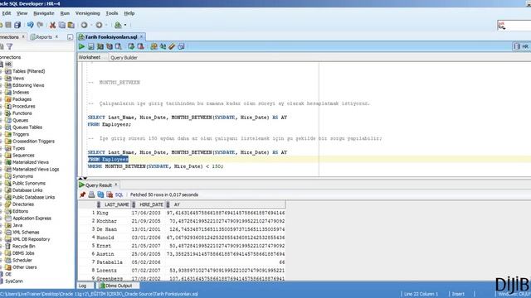Open the Run menu

[x=65, y=13]
